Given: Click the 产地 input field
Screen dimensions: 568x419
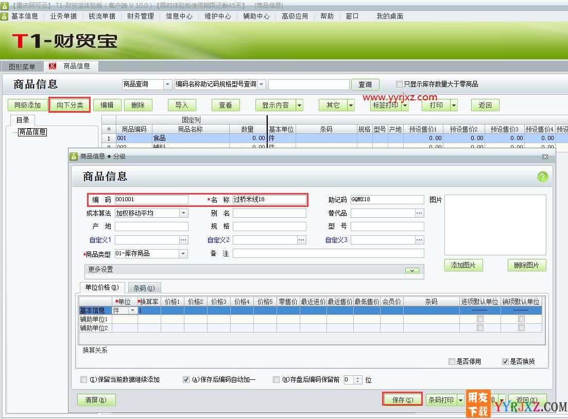Looking at the screenshot, I should click(x=151, y=226).
